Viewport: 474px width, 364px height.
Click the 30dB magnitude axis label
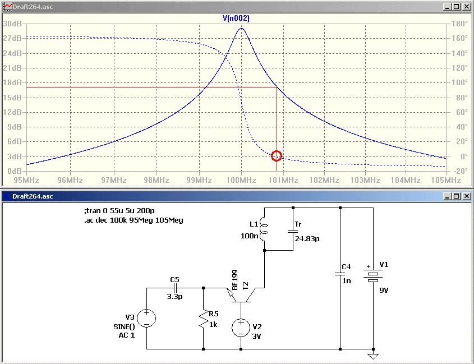pyautogui.click(x=12, y=24)
